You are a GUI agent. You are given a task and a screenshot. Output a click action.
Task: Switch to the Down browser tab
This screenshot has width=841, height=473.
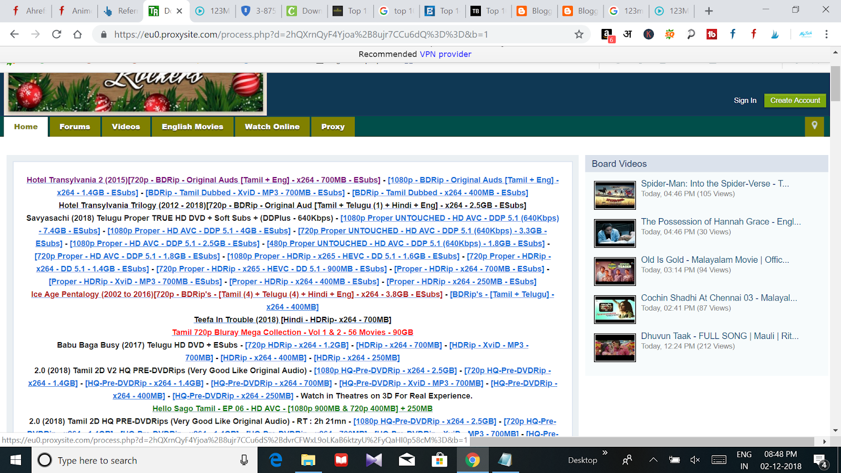305,11
